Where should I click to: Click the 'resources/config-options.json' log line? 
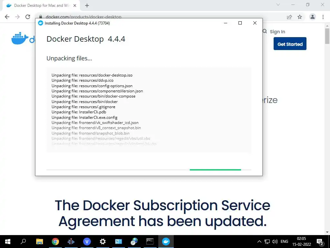pos(92,86)
